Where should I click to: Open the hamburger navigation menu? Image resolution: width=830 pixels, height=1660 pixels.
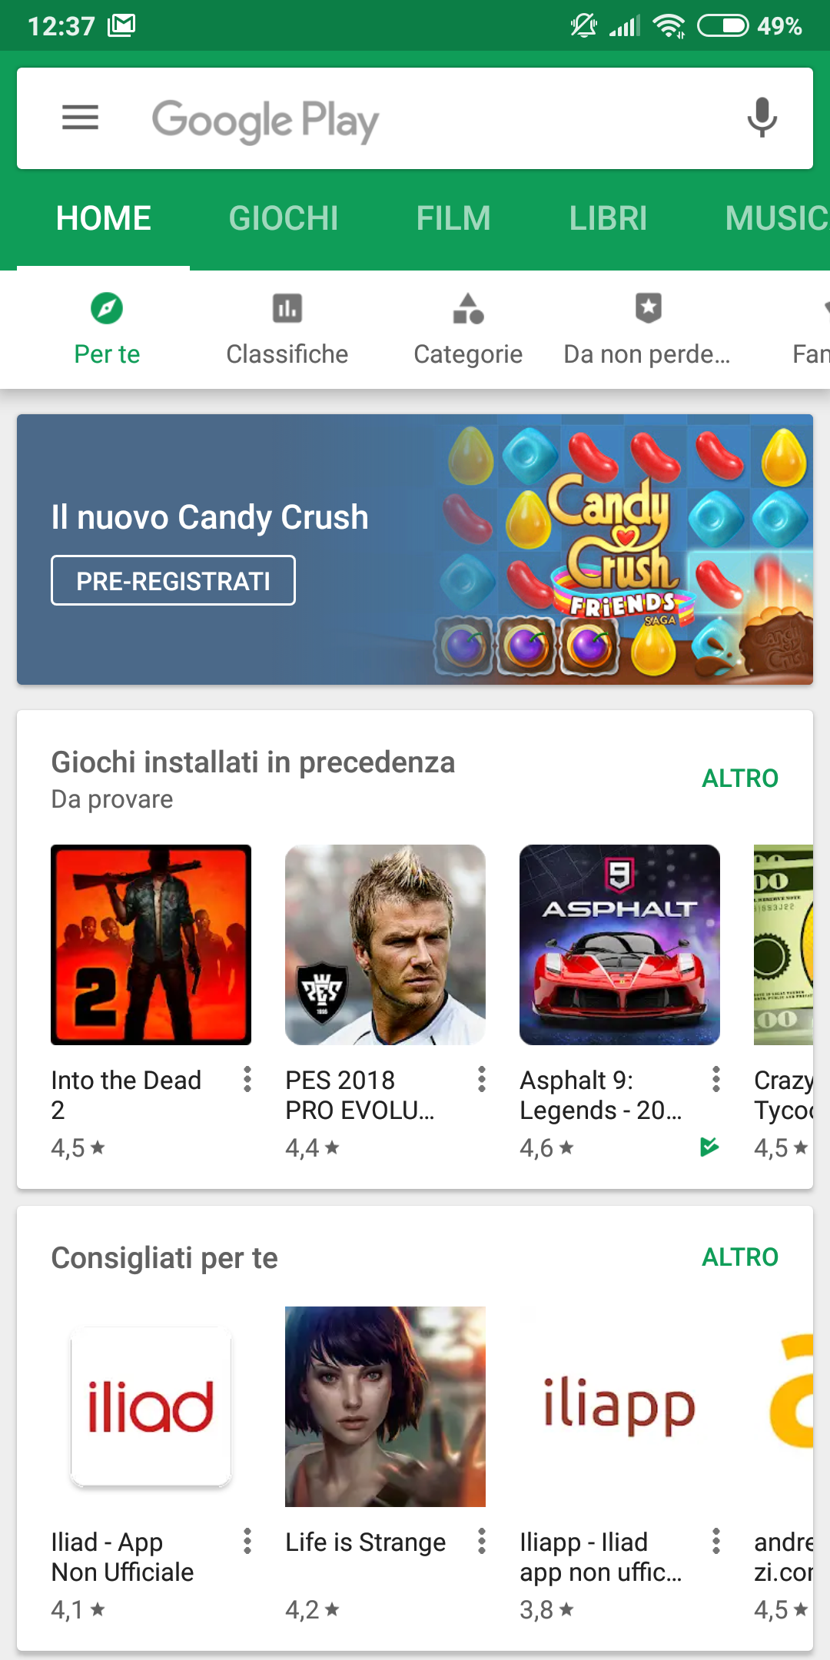click(80, 118)
